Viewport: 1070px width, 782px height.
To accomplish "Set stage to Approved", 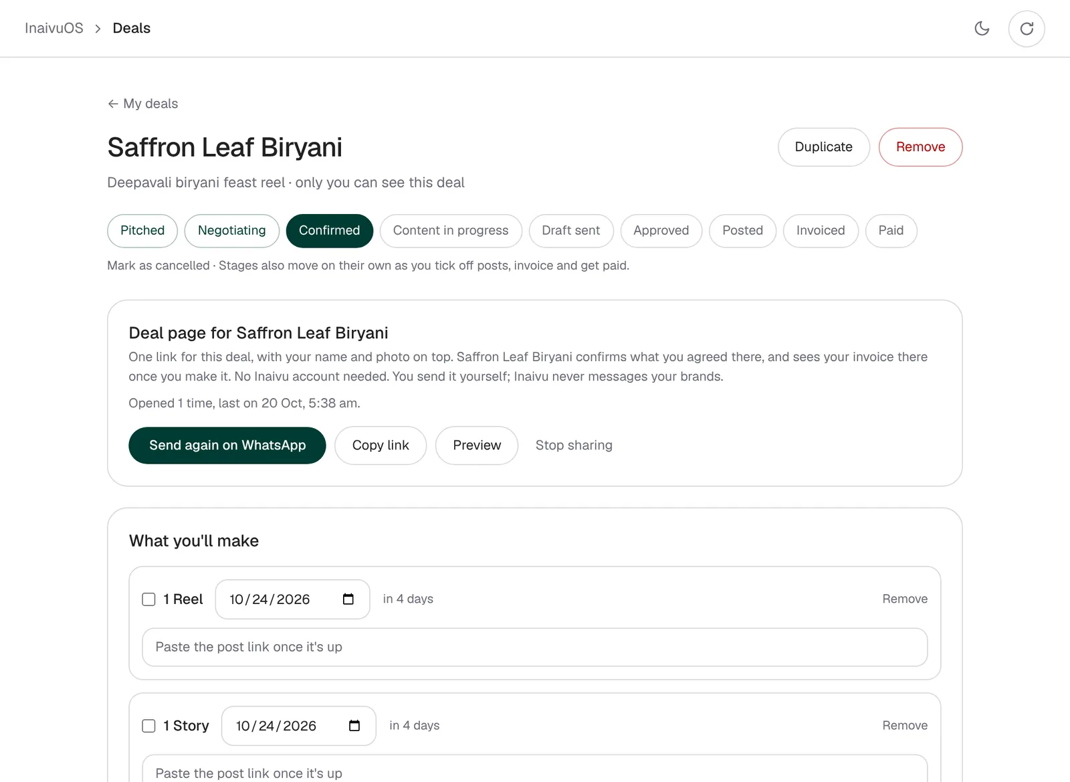I will (661, 231).
